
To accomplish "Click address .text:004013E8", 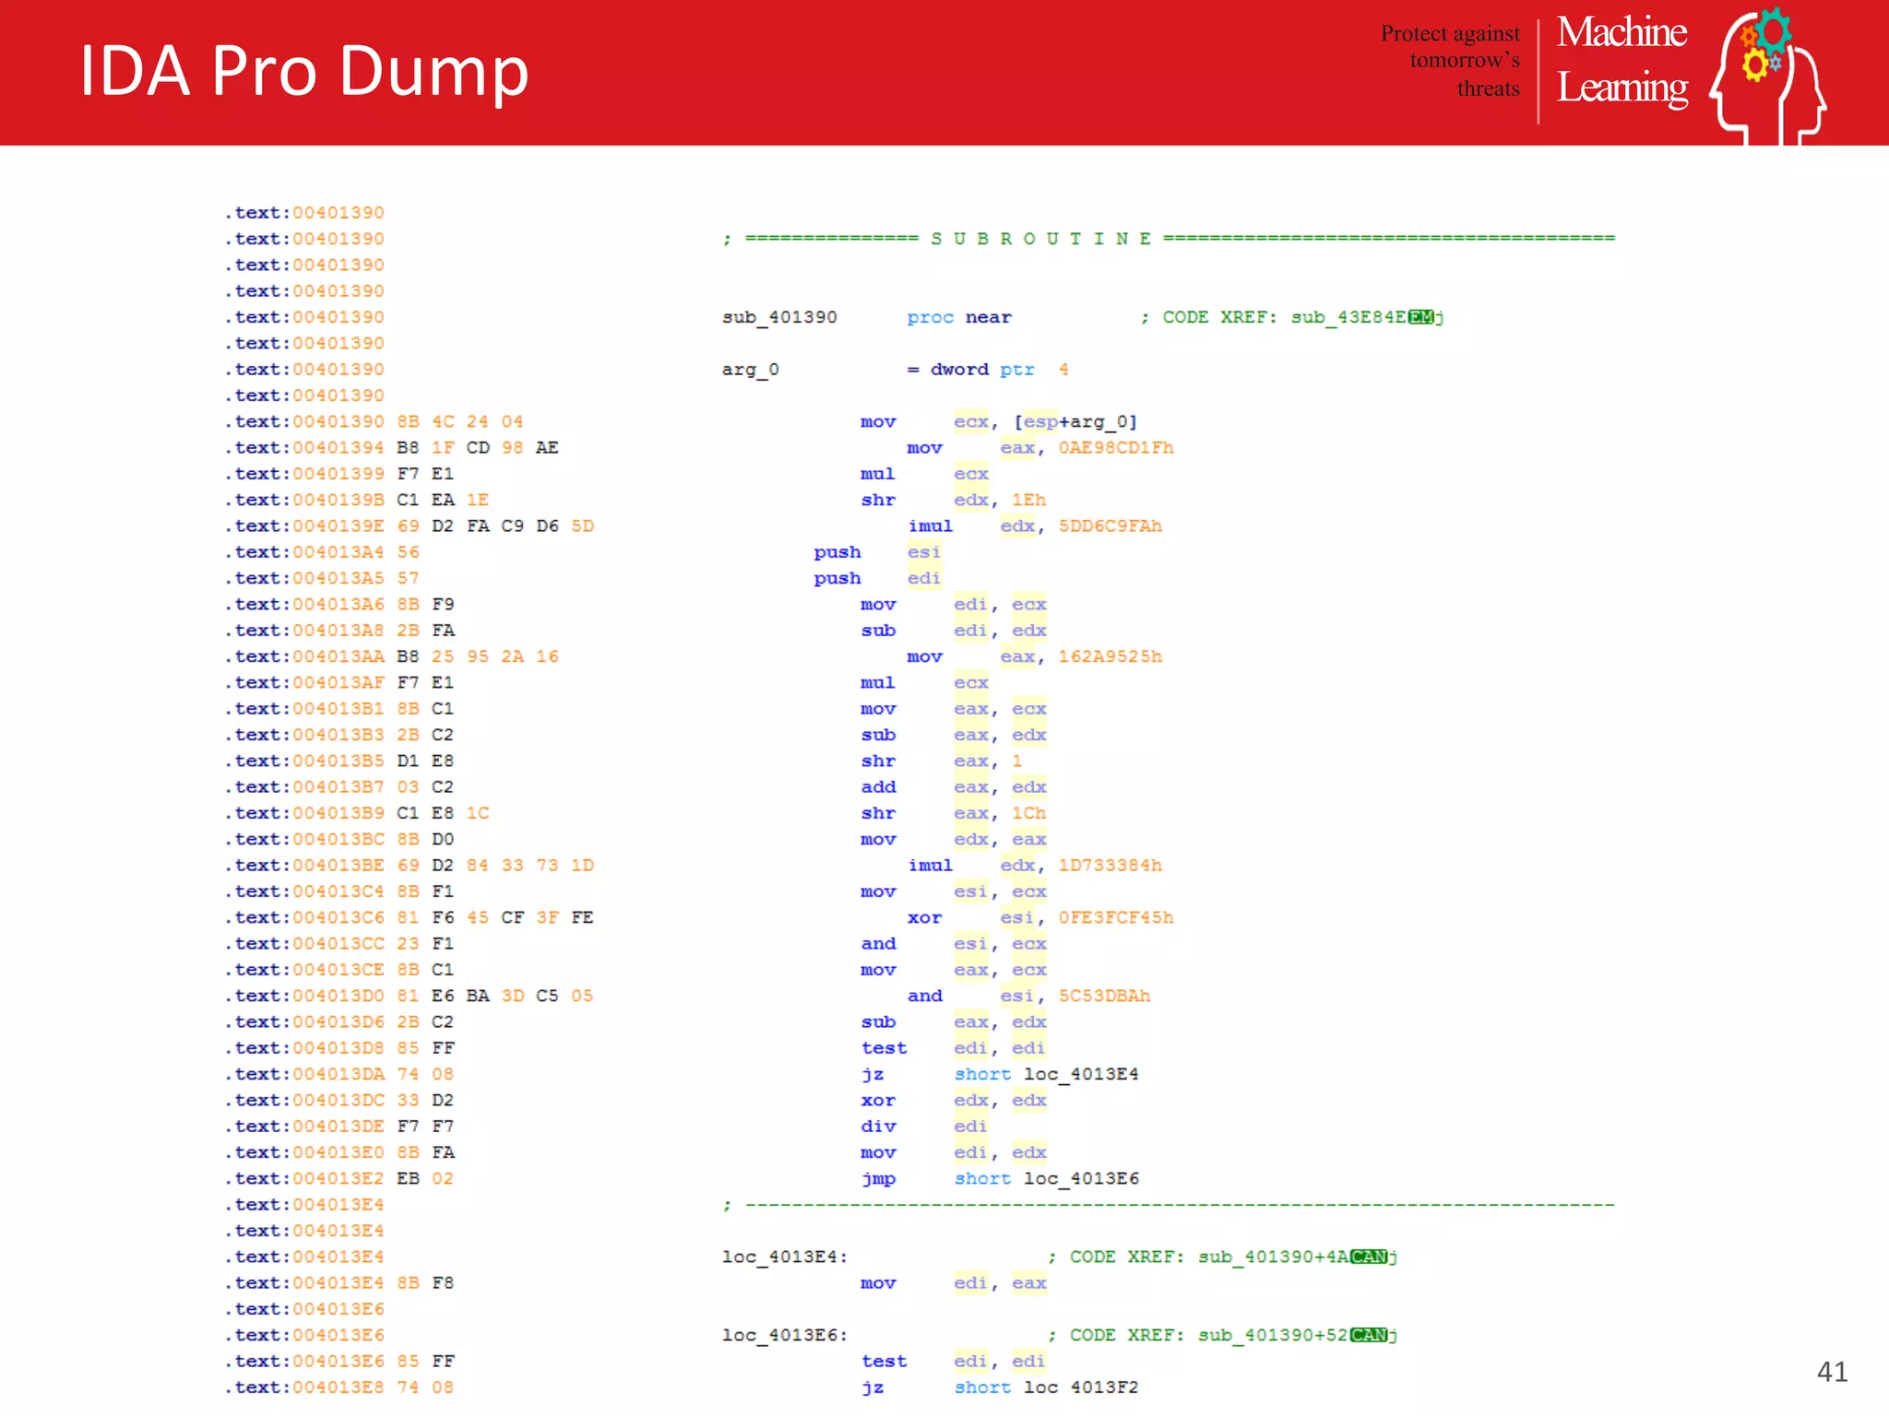I will 304,1387.
